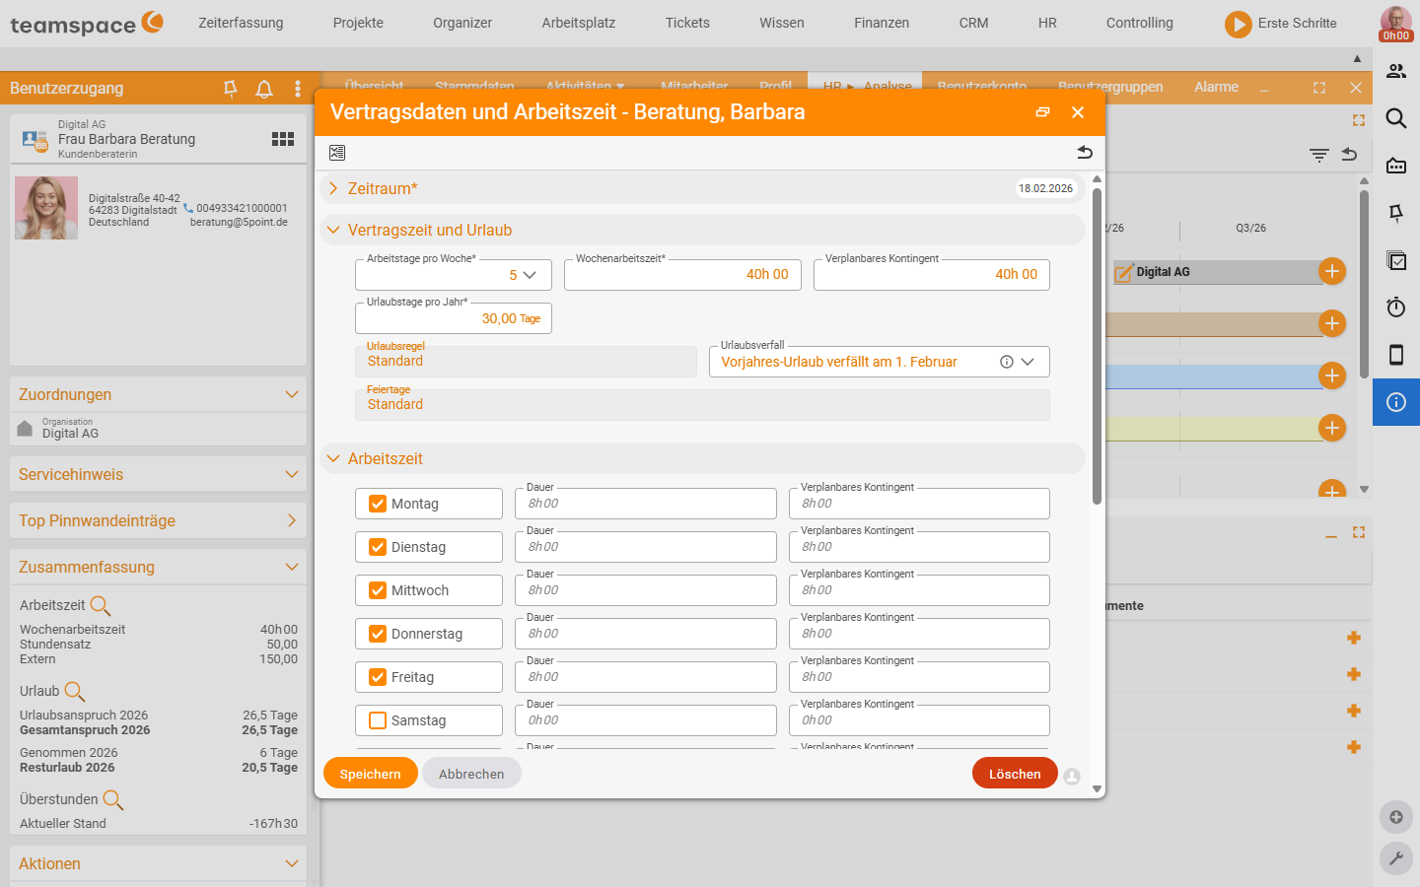Viewport: 1420px width, 887px height.
Task: Click the Montag Dauer field
Action: coord(646,504)
